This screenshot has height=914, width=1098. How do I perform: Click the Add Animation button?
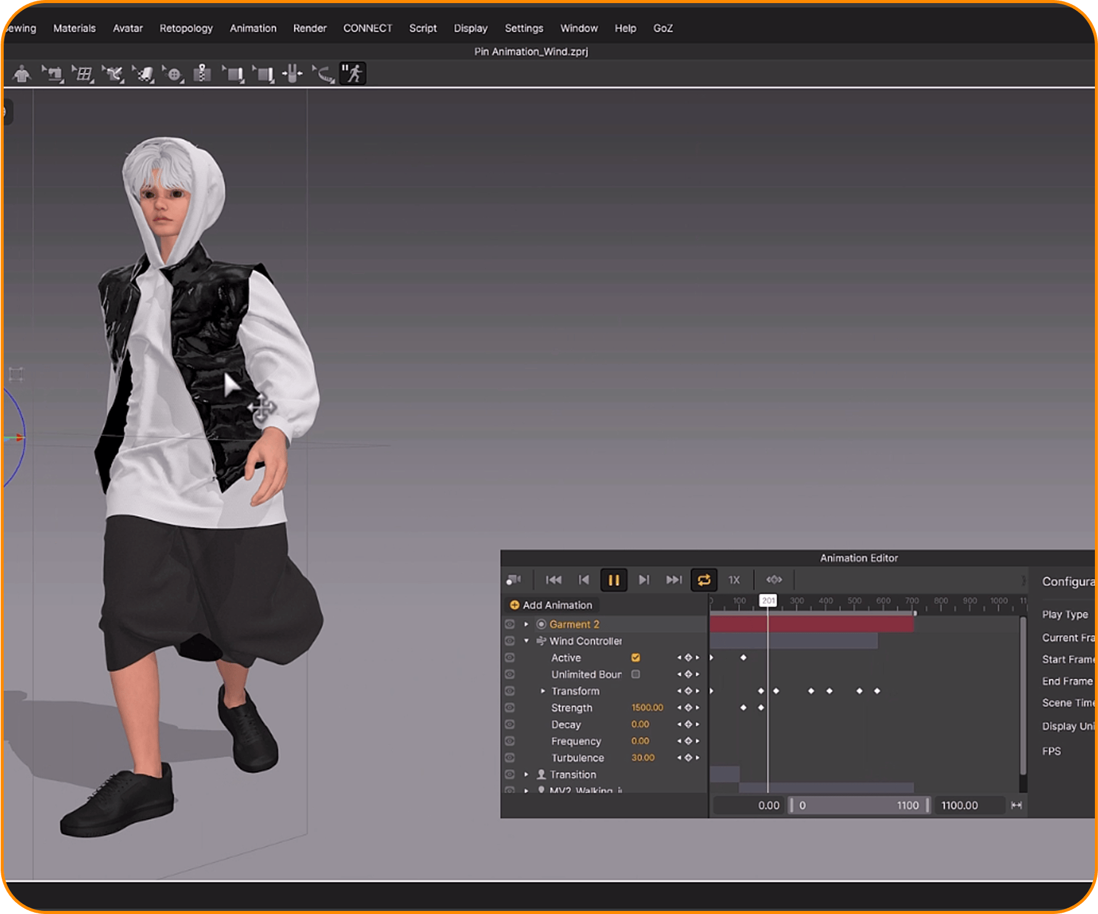tap(550, 605)
